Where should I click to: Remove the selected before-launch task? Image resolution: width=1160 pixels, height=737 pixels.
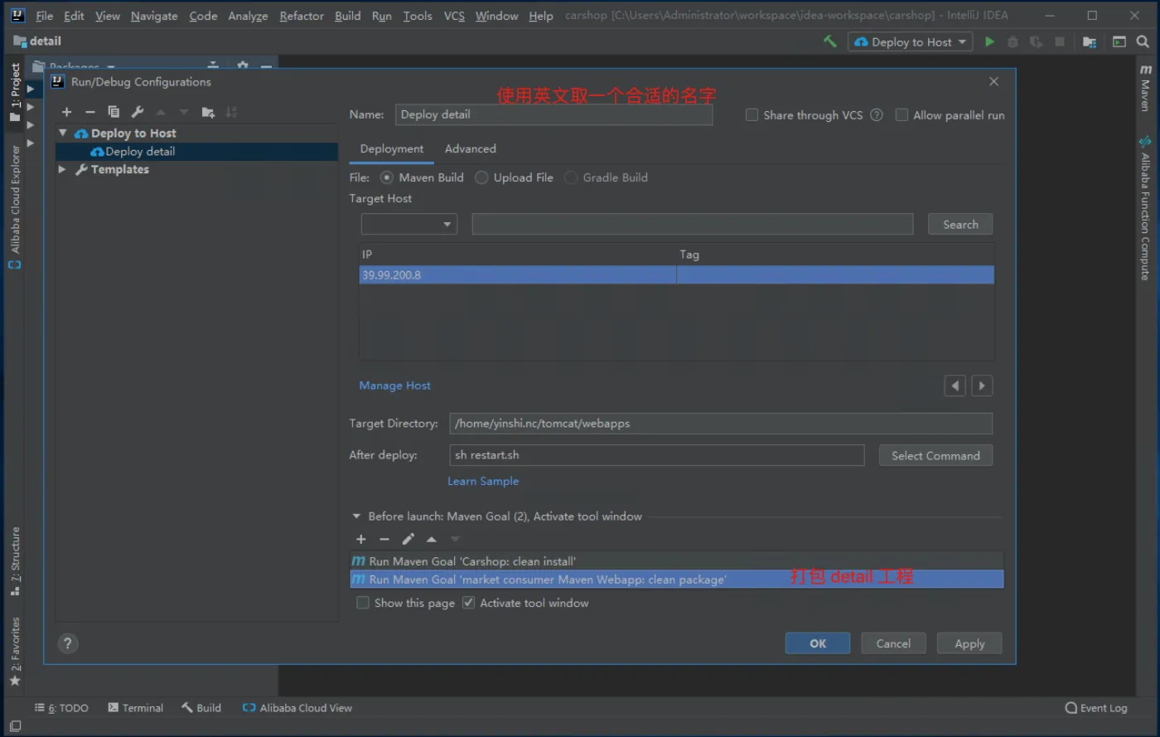click(384, 539)
